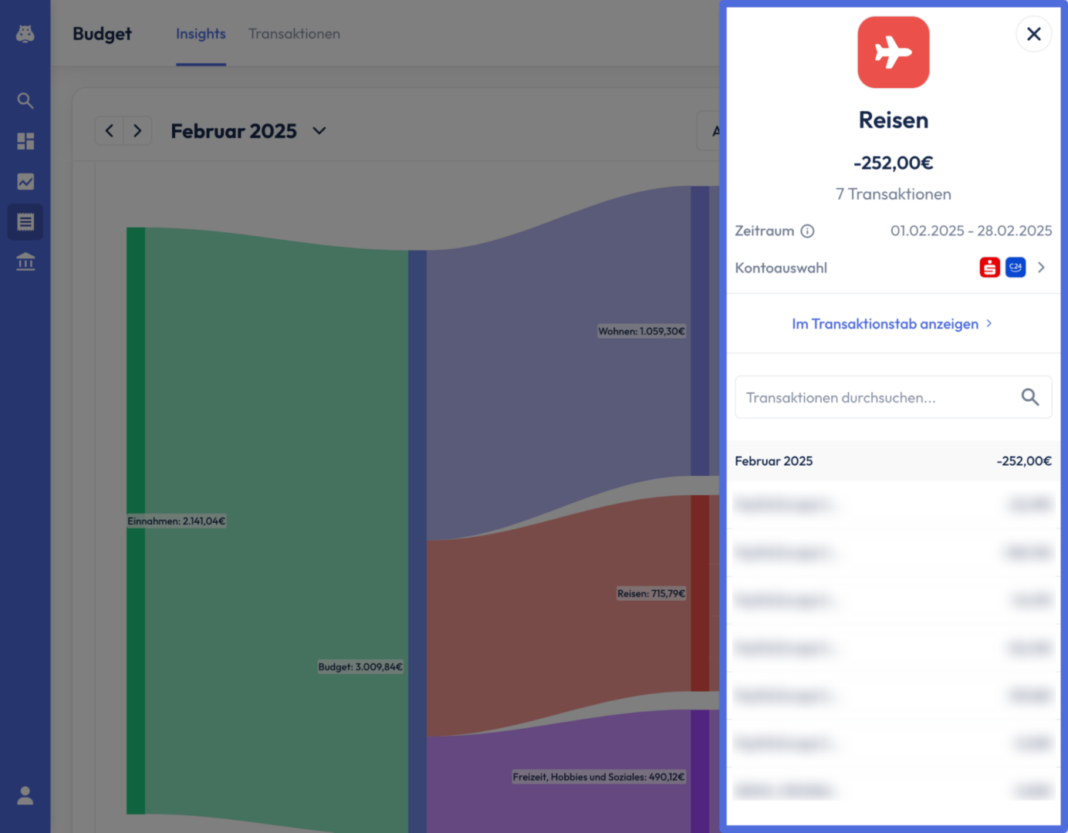Go to previous month with left arrow
This screenshot has width=1068, height=833.
coord(110,131)
